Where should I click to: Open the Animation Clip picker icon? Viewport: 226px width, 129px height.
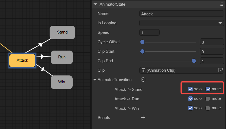(x=220, y=70)
